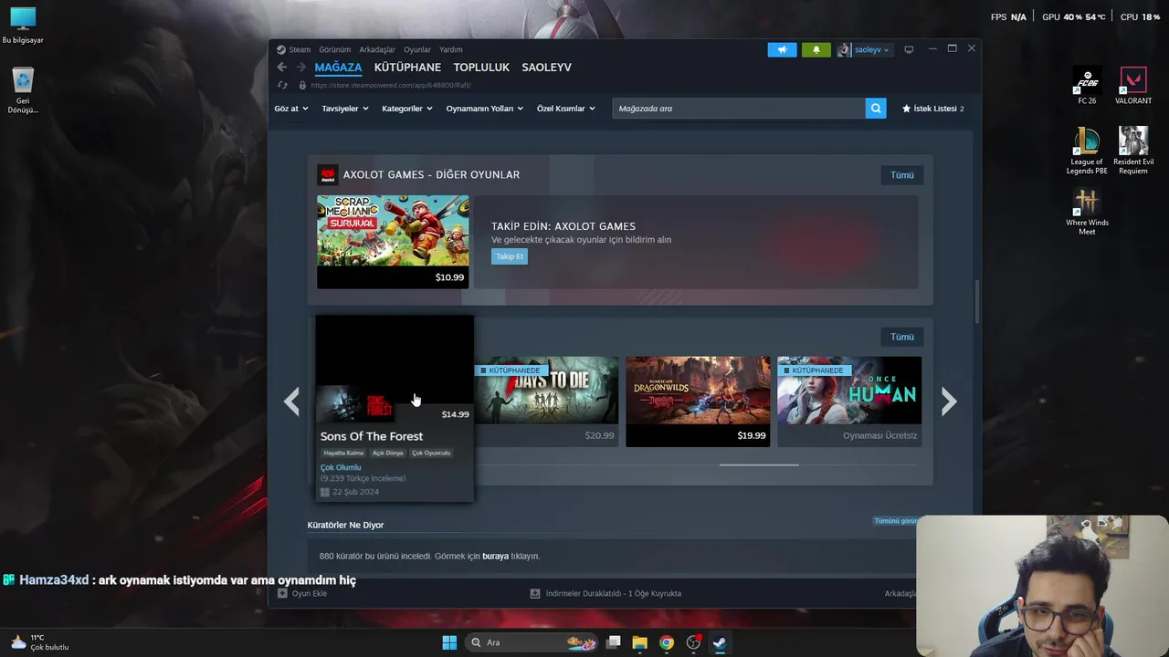1169x657 pixels.
Task: Show next games with right carousel arrow
Action: (949, 401)
